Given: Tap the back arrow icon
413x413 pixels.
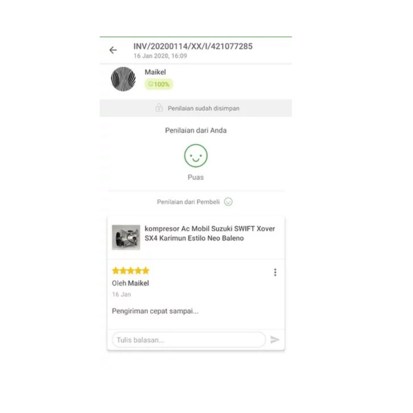Looking at the screenshot, I should (x=113, y=50).
